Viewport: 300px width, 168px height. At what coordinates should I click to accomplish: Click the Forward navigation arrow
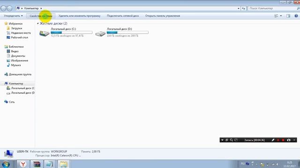9,8
